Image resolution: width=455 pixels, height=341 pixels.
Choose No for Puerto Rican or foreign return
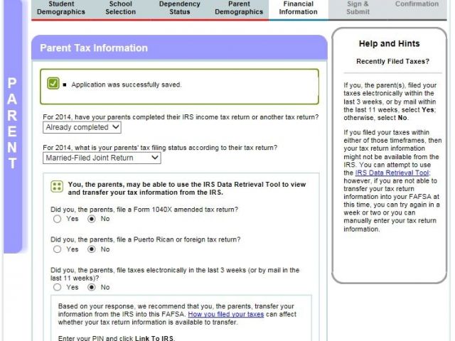(x=91, y=249)
